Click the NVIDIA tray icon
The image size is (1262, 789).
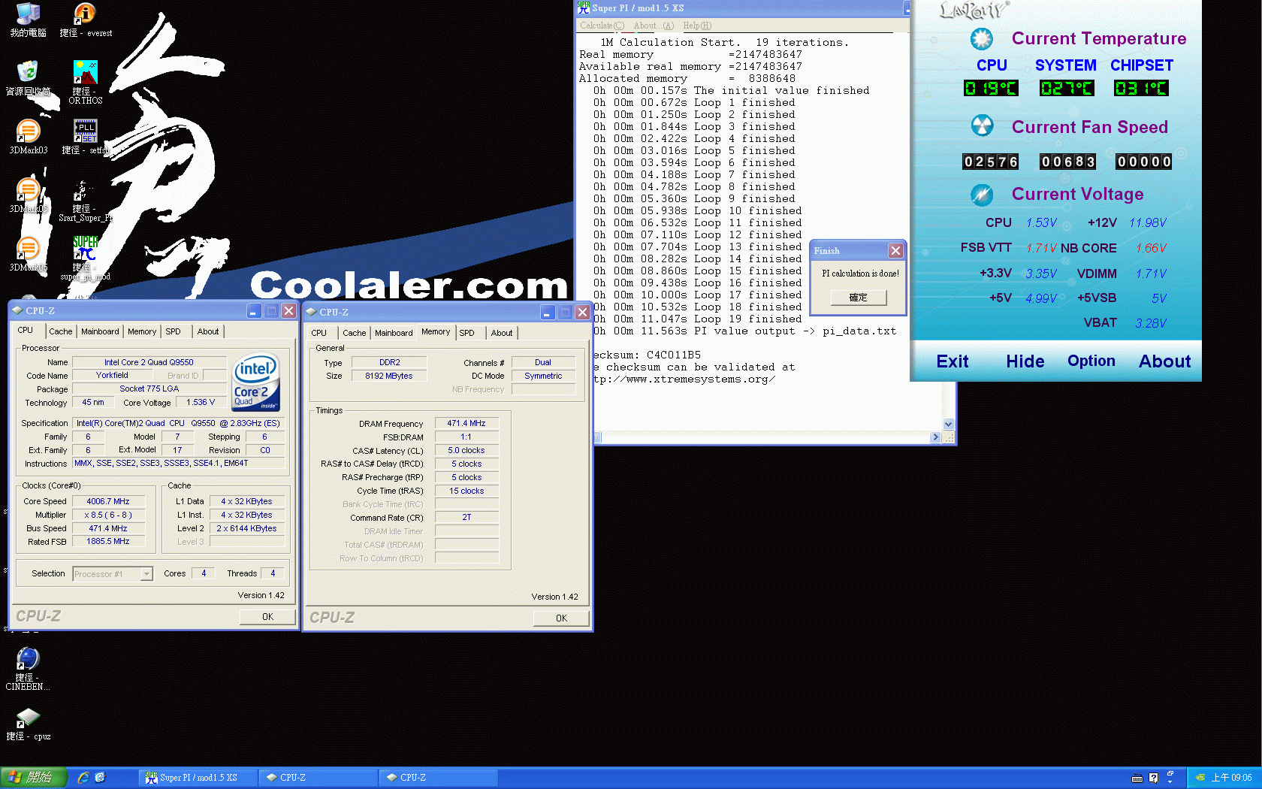1200,778
